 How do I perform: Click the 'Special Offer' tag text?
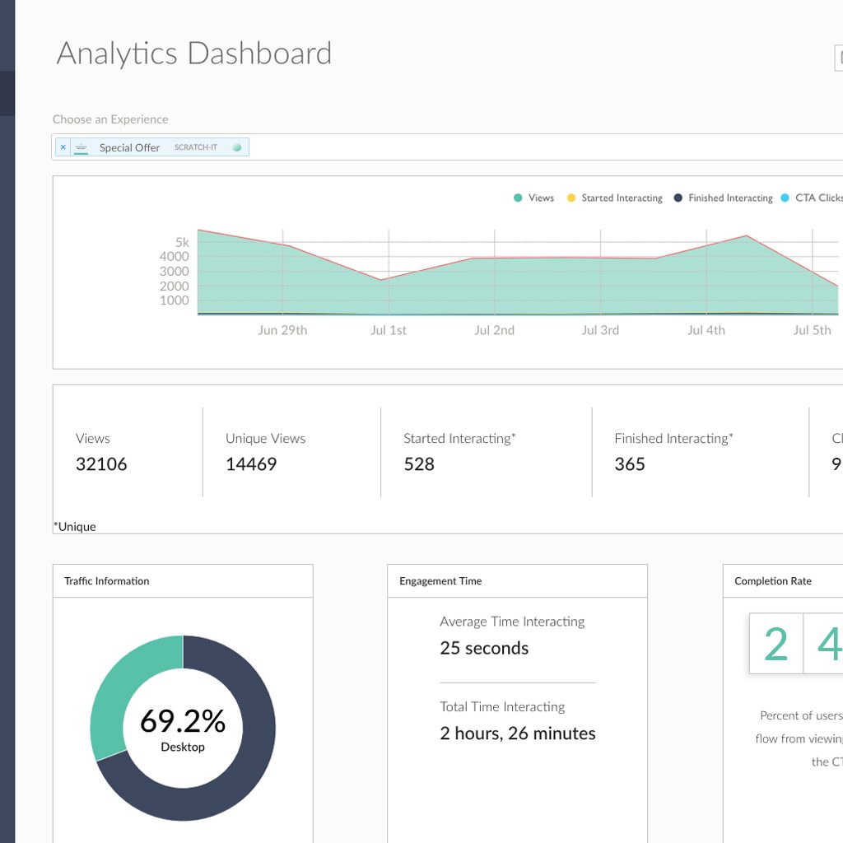click(x=129, y=147)
